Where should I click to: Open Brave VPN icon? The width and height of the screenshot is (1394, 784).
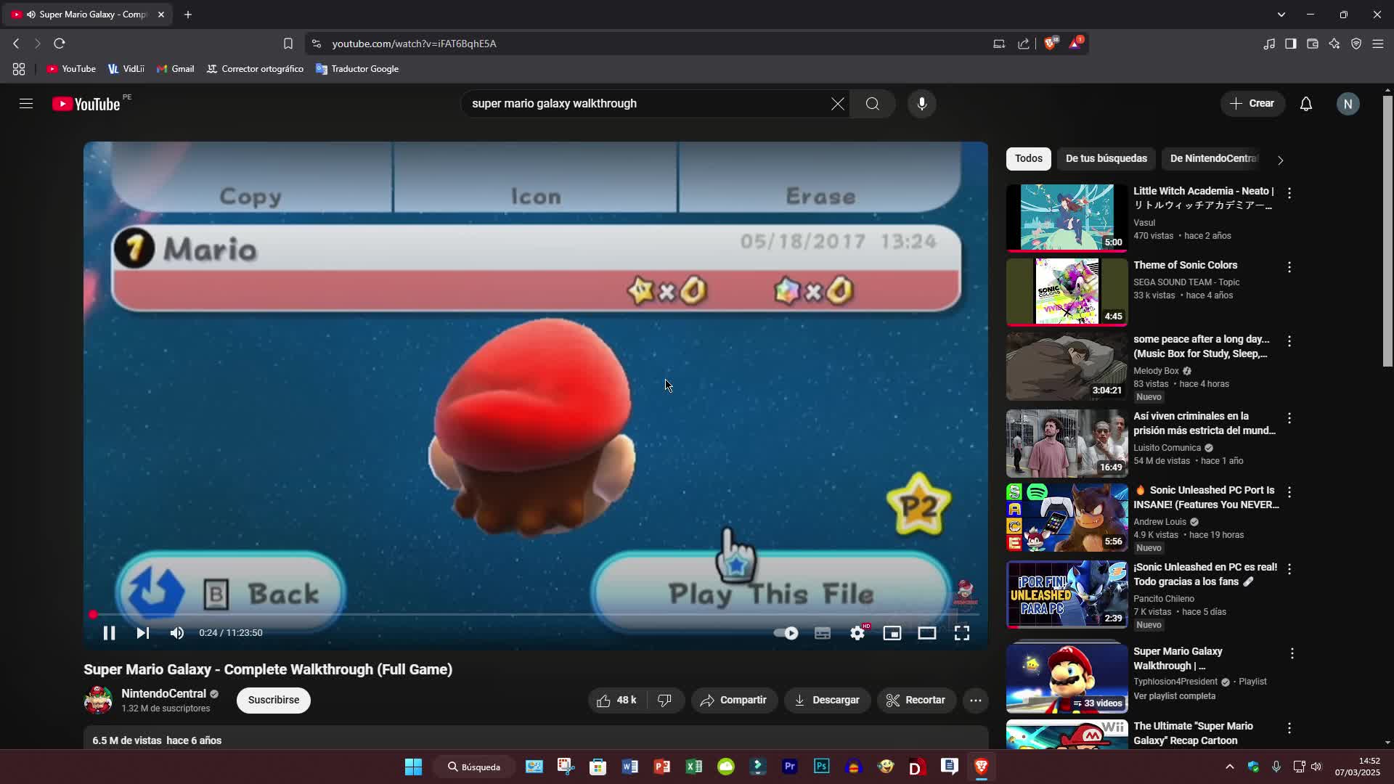pos(1356,44)
